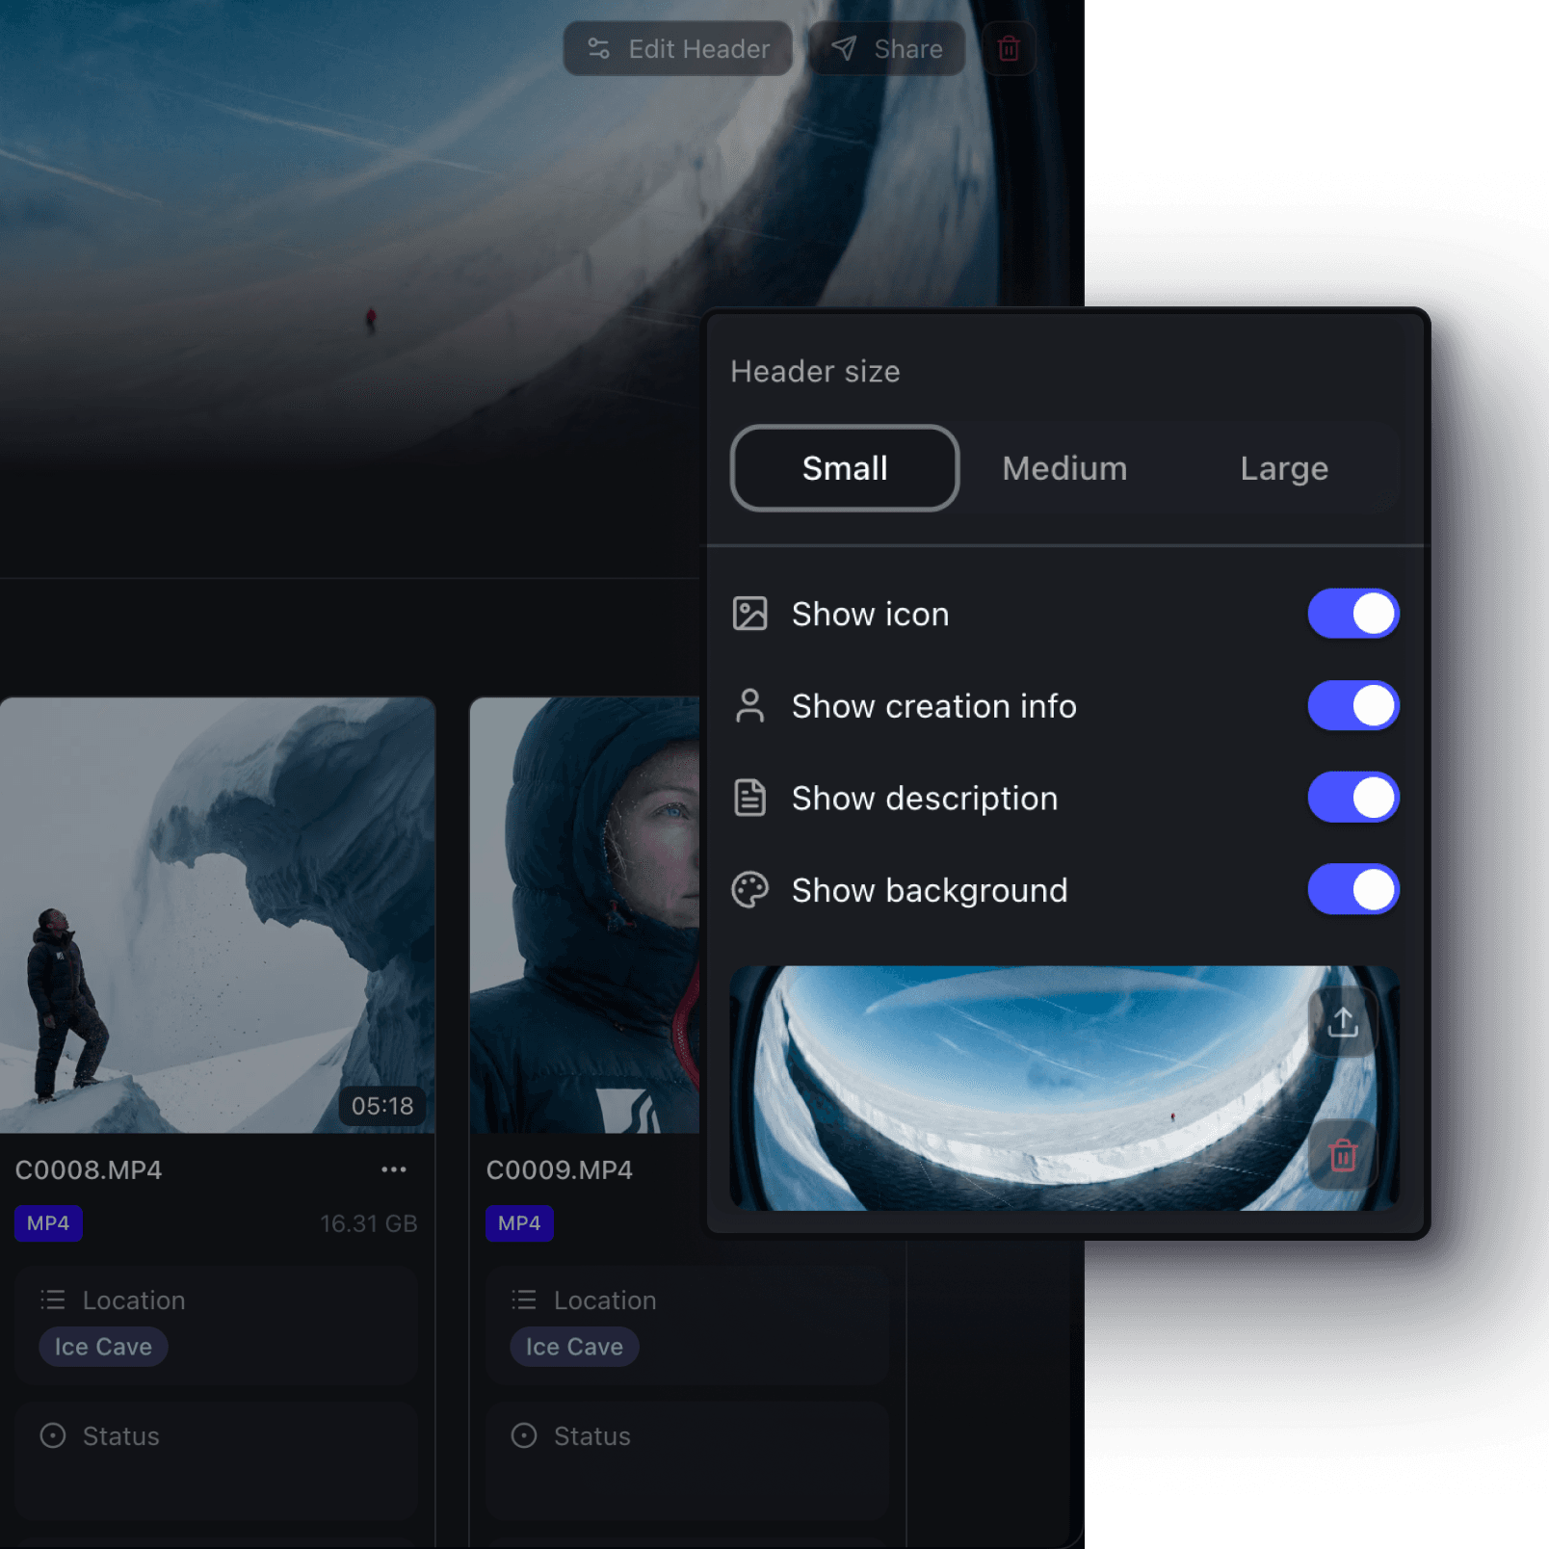Open the overflow menu on C0008.MP4
This screenshot has width=1549, height=1549.
(393, 1168)
